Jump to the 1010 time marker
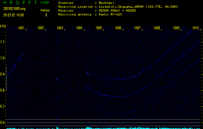Screen dimensions: 203x129 click(195, 28)
